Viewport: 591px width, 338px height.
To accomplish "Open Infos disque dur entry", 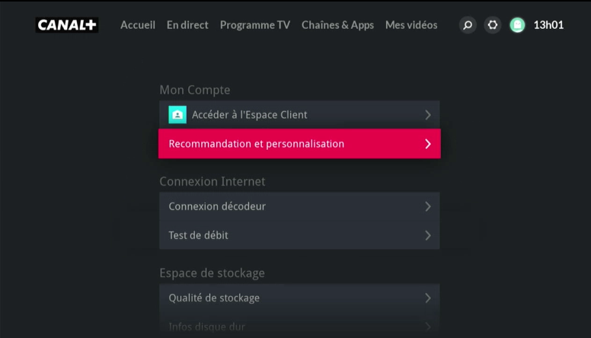I will tap(299, 327).
